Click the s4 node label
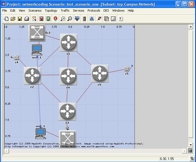The image size is (196, 162). (x=16, y=62)
